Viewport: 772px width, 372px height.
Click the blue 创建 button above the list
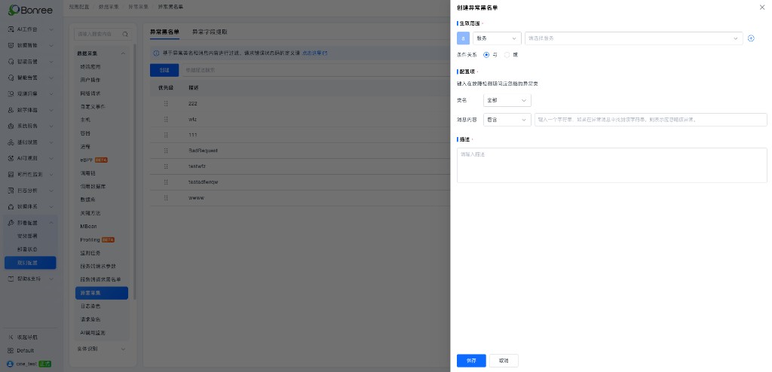164,70
